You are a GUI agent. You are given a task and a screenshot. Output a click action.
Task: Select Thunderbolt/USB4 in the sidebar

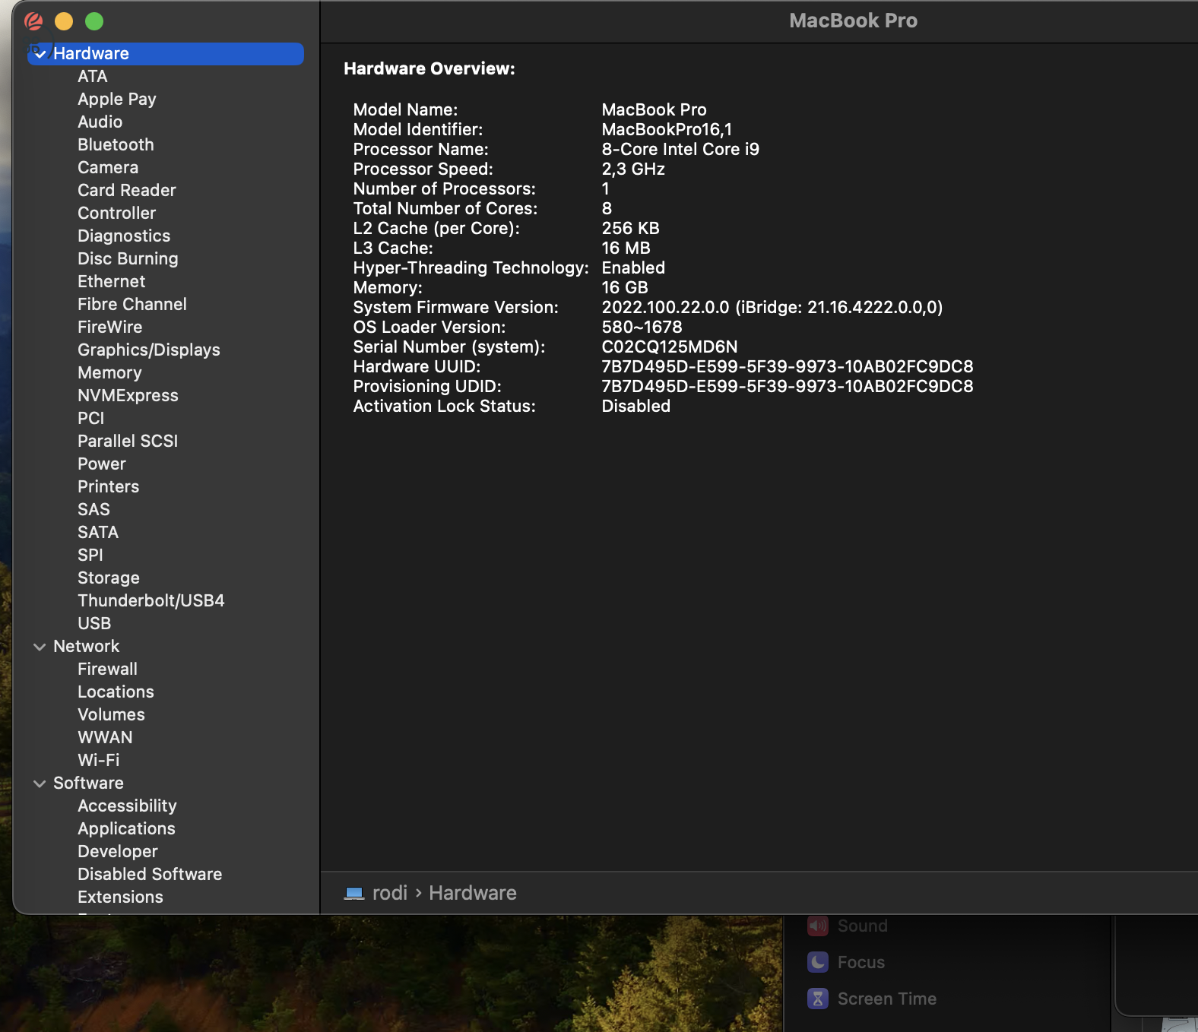151,600
